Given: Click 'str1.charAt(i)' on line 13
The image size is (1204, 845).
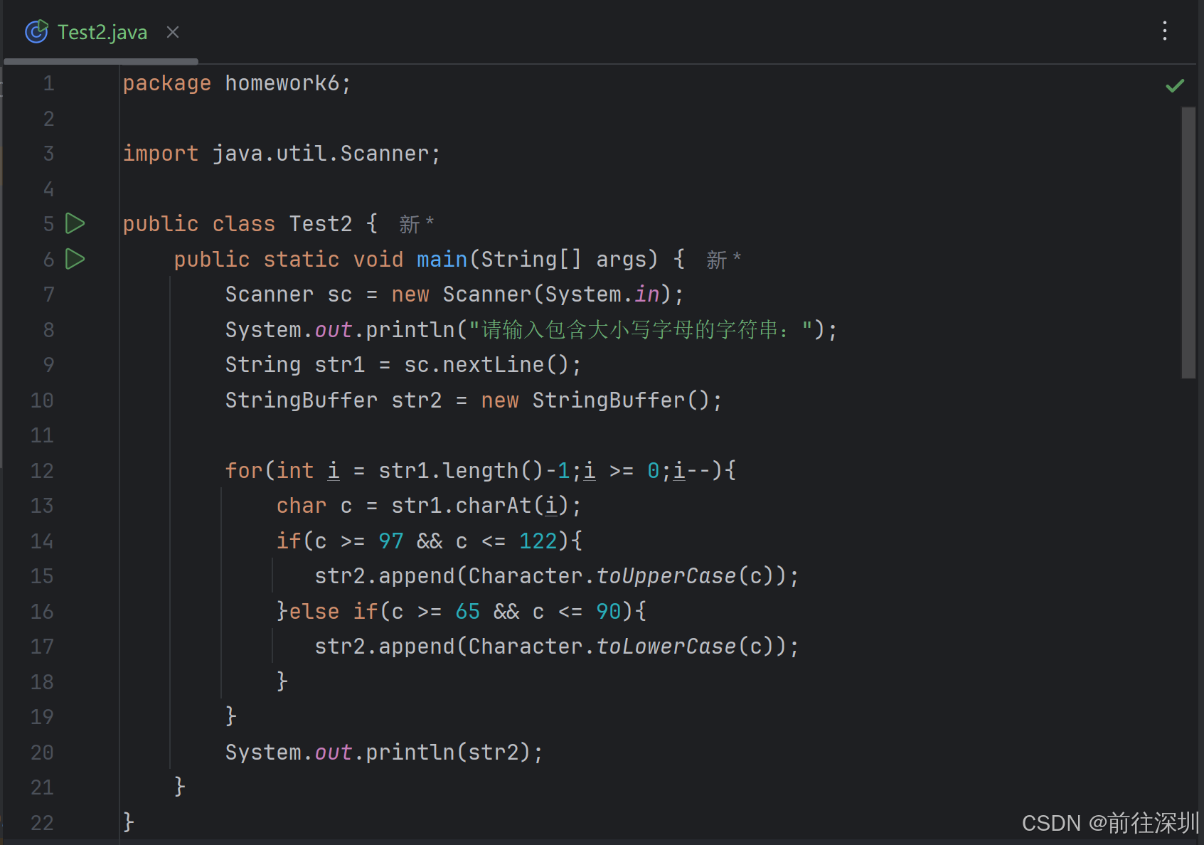Looking at the screenshot, I should (x=480, y=506).
